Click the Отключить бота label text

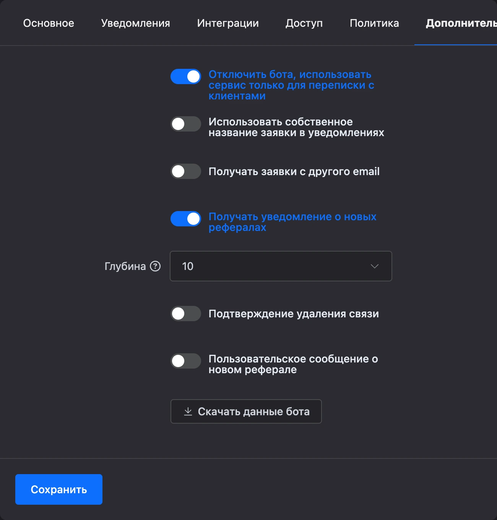(x=291, y=85)
